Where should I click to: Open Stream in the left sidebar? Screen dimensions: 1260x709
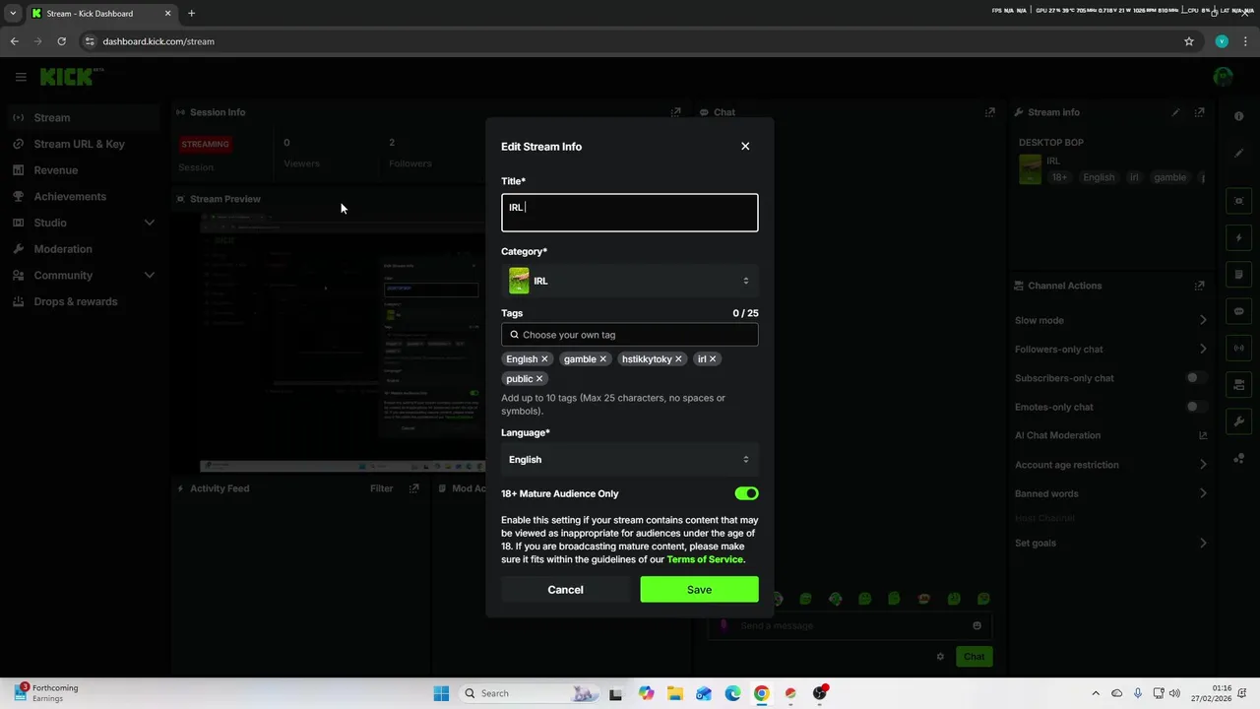coord(84,117)
